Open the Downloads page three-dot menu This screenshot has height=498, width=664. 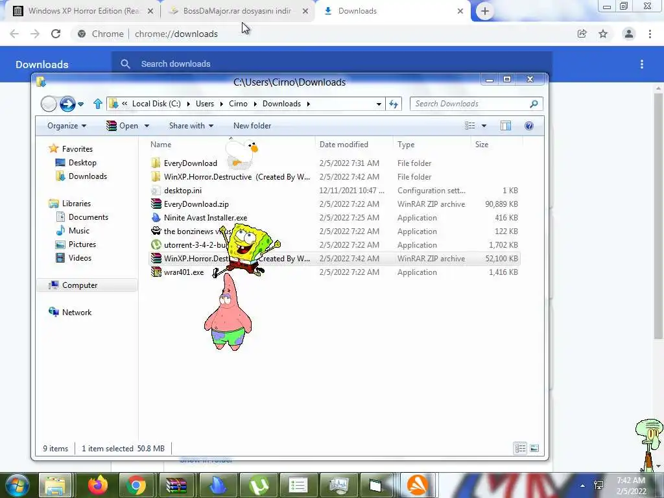point(642,64)
